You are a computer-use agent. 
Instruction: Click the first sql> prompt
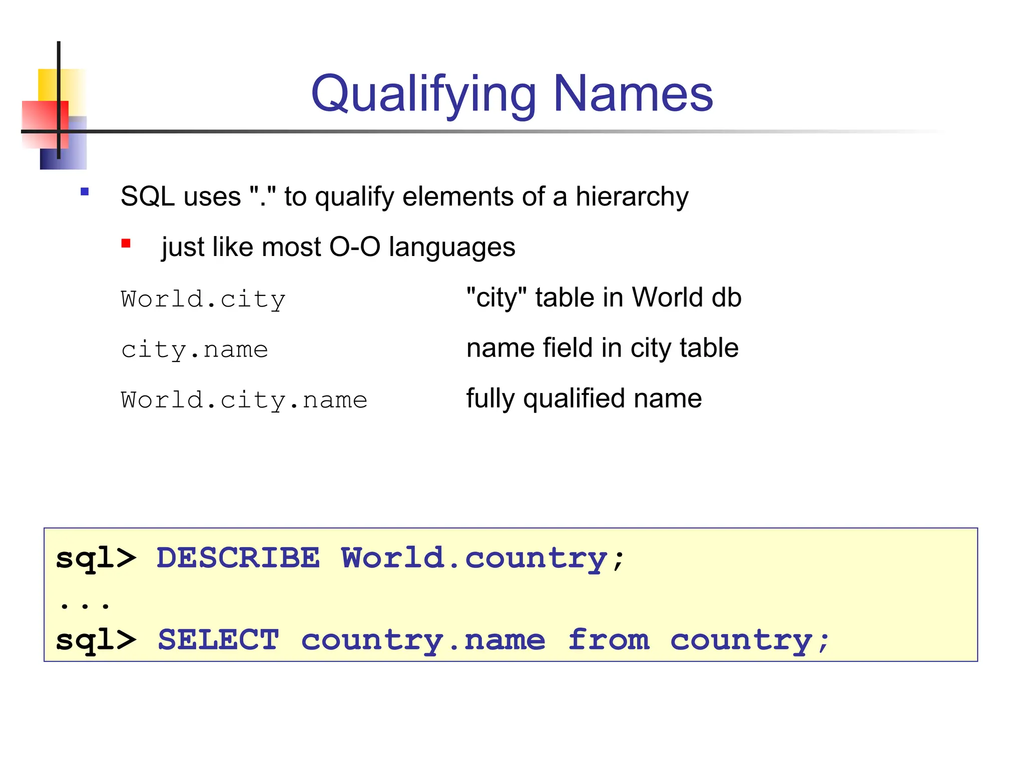tap(96, 558)
